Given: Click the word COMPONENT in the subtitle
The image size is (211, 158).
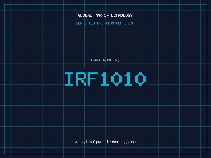Looking at the screenshot, I should click(126, 23).
